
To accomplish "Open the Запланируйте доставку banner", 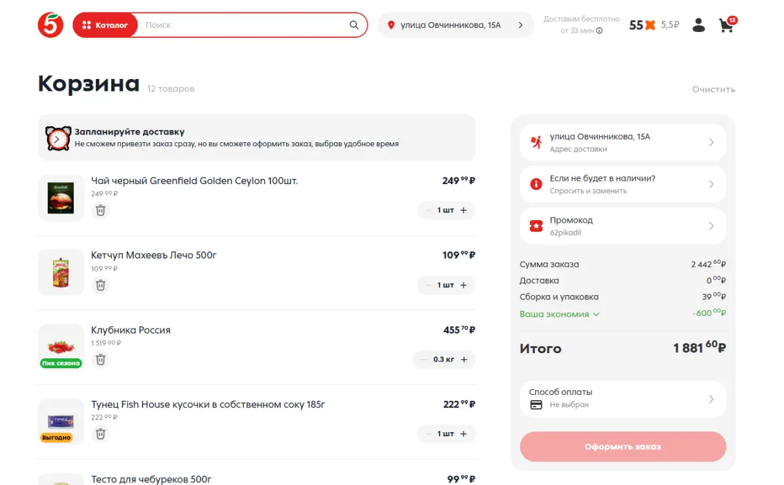I will 257,138.
